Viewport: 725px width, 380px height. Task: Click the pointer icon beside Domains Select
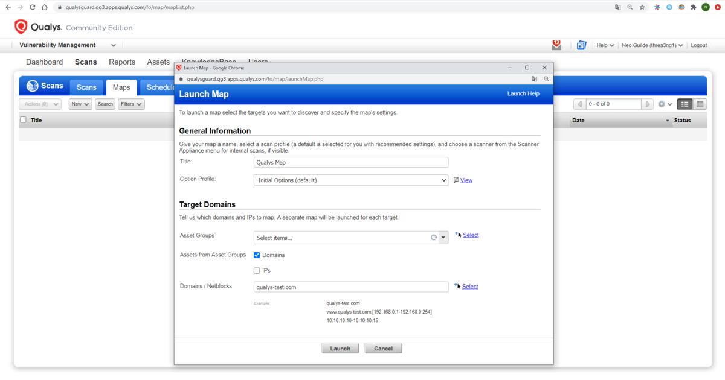point(457,286)
